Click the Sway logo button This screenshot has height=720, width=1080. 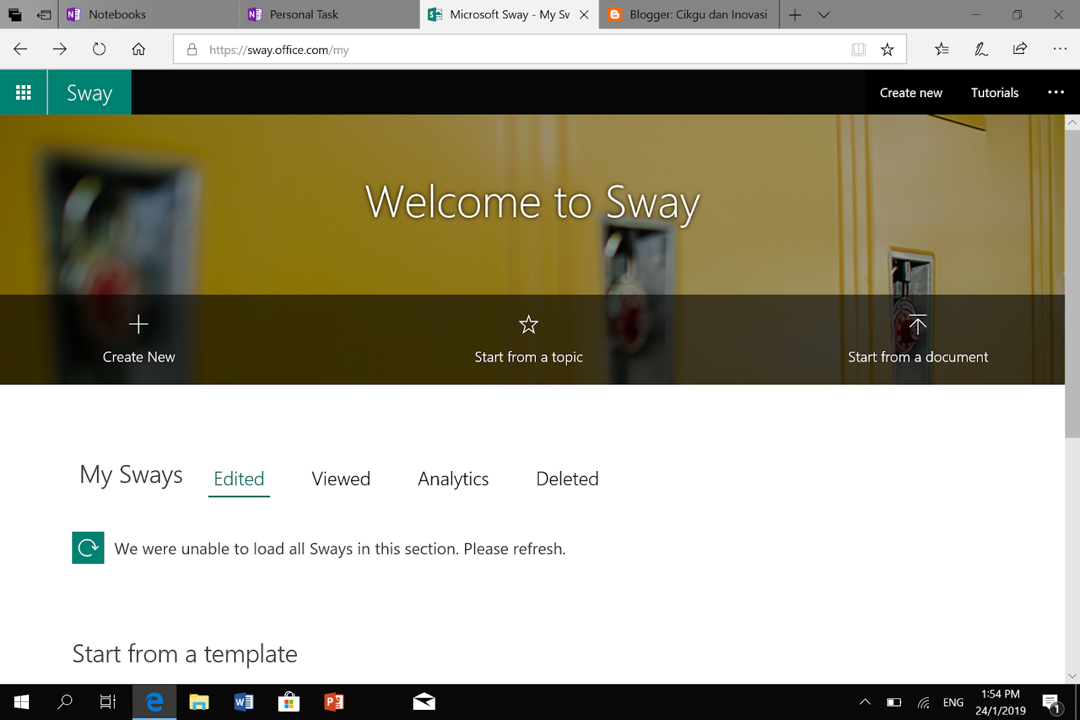(89, 92)
